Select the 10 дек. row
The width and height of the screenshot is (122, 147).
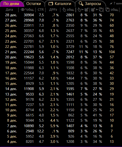coord(60,110)
